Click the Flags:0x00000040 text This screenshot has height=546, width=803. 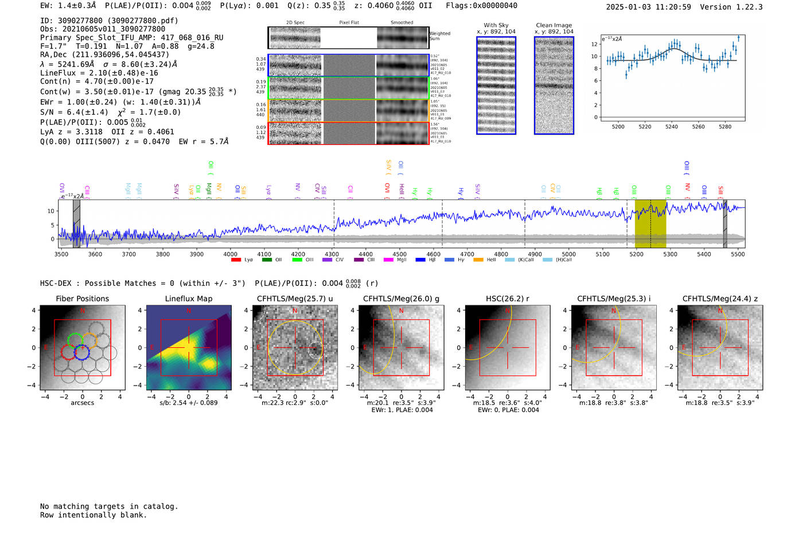pos(481,6)
